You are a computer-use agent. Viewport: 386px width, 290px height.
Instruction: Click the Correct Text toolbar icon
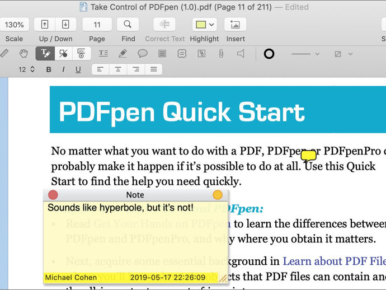click(164, 25)
